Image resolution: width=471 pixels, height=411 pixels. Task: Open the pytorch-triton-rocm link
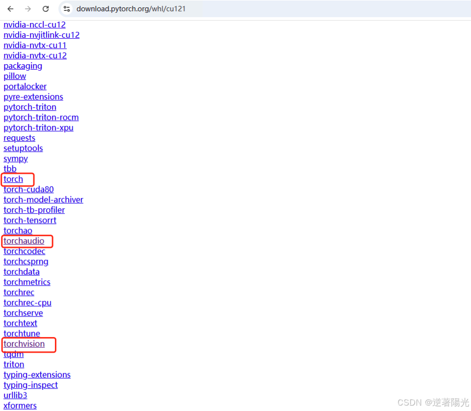(x=41, y=118)
